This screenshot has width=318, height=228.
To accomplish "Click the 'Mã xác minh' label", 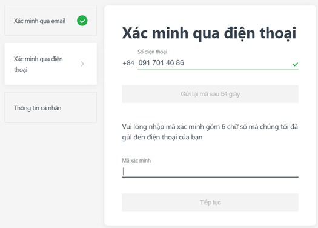I will point(136,161).
